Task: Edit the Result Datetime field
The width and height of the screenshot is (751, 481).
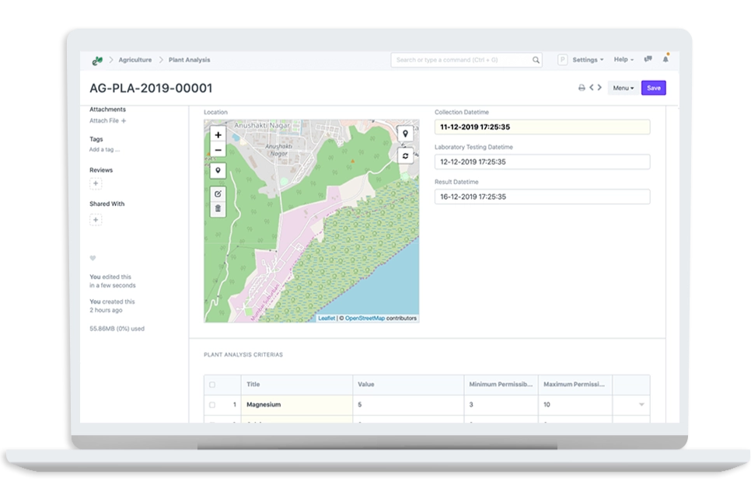Action: point(542,197)
